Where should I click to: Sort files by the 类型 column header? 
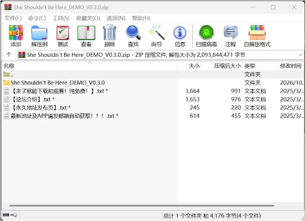point(260,66)
